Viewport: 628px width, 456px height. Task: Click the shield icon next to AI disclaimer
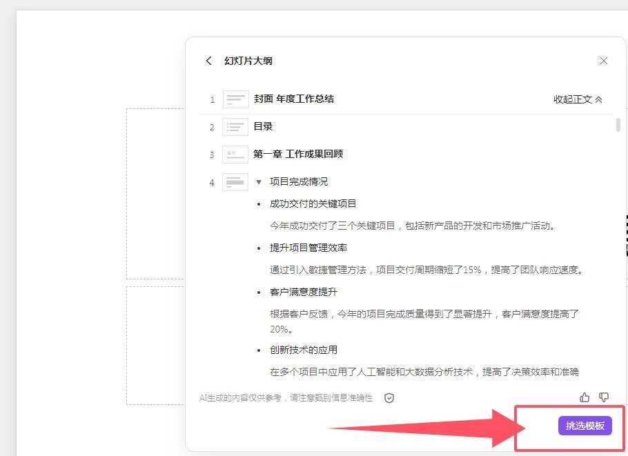389,398
